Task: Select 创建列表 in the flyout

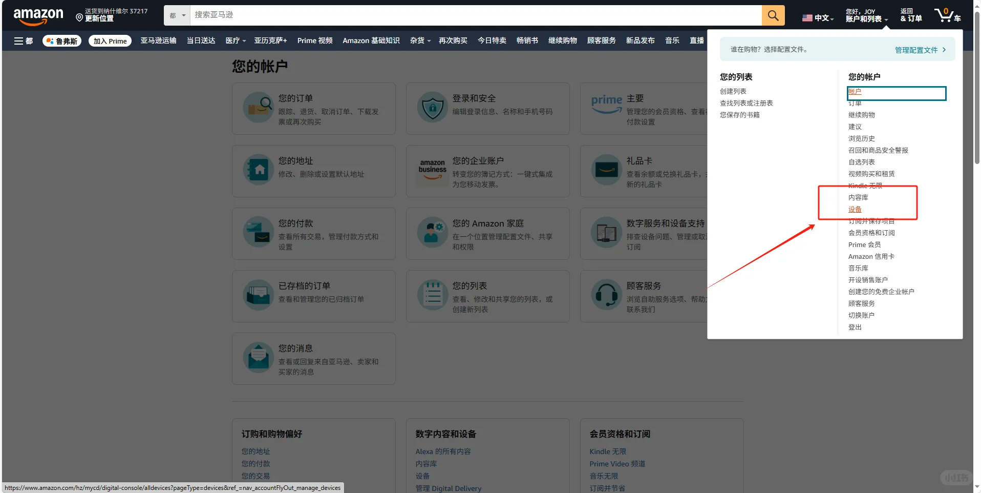Action: coord(733,92)
